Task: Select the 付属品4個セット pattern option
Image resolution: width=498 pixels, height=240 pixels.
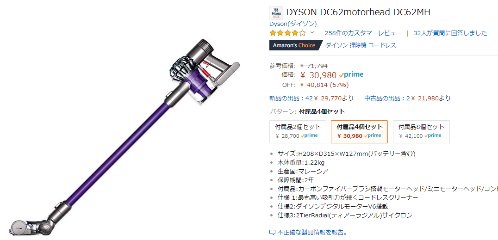Action: [359, 131]
